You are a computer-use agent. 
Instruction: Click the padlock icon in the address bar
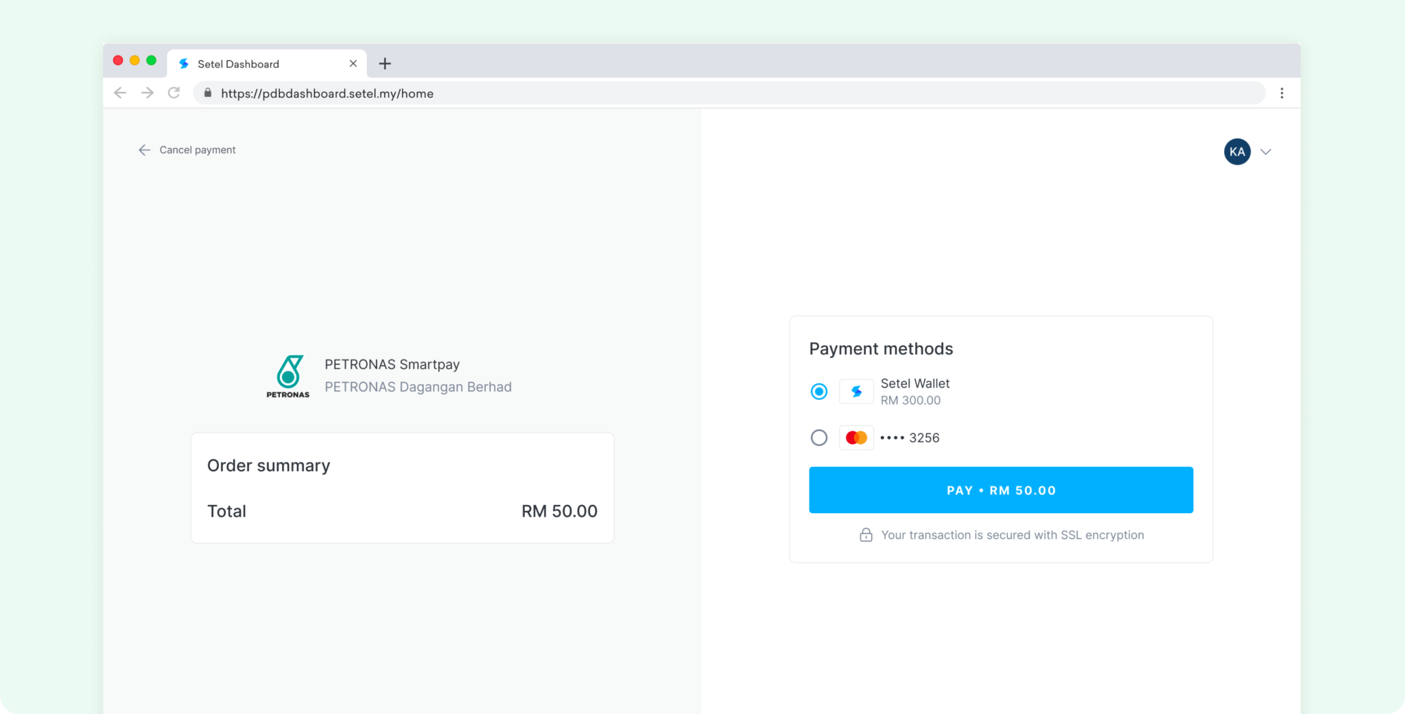tap(208, 93)
